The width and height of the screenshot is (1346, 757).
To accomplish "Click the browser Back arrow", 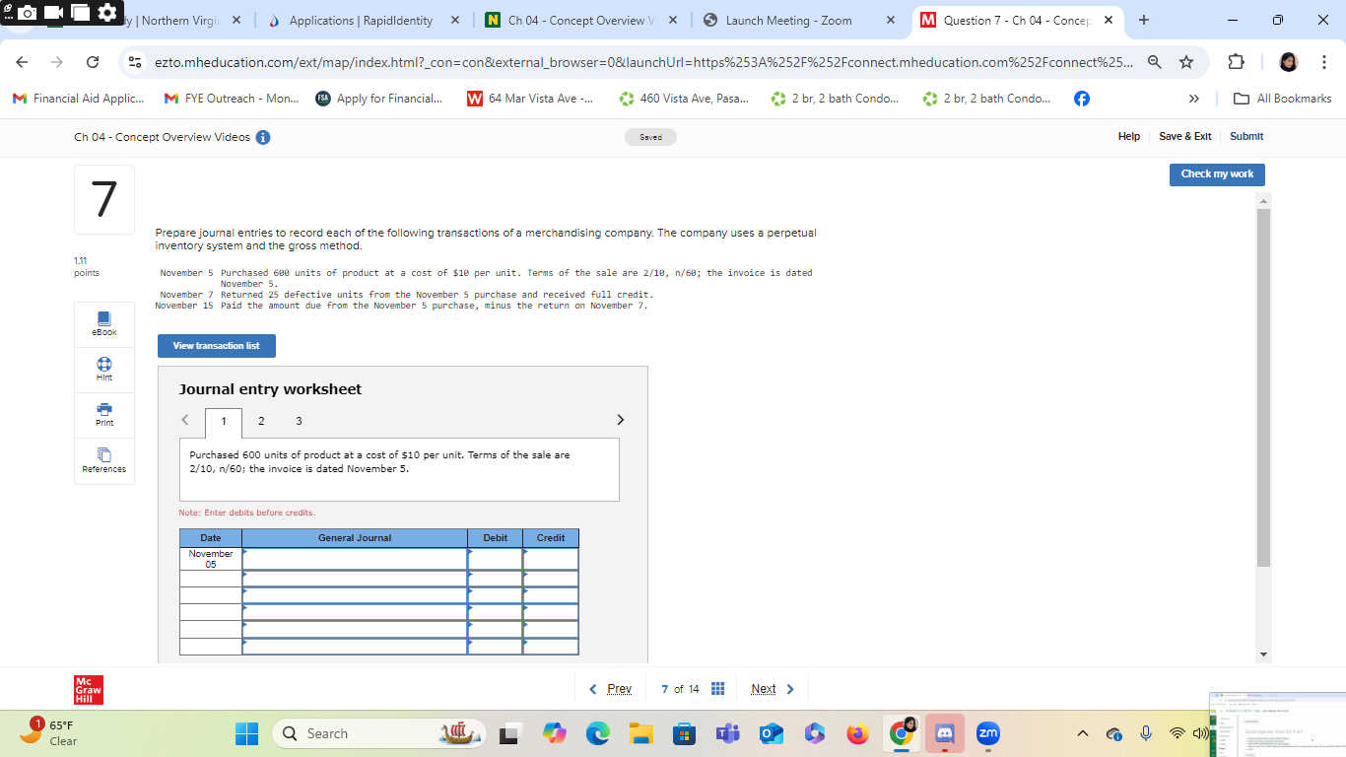I will pyautogui.click(x=24, y=62).
